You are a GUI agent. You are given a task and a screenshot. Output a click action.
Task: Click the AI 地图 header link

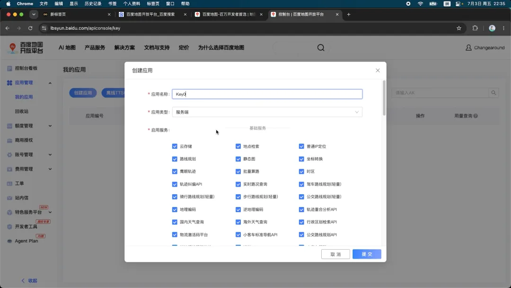pyautogui.click(x=67, y=48)
